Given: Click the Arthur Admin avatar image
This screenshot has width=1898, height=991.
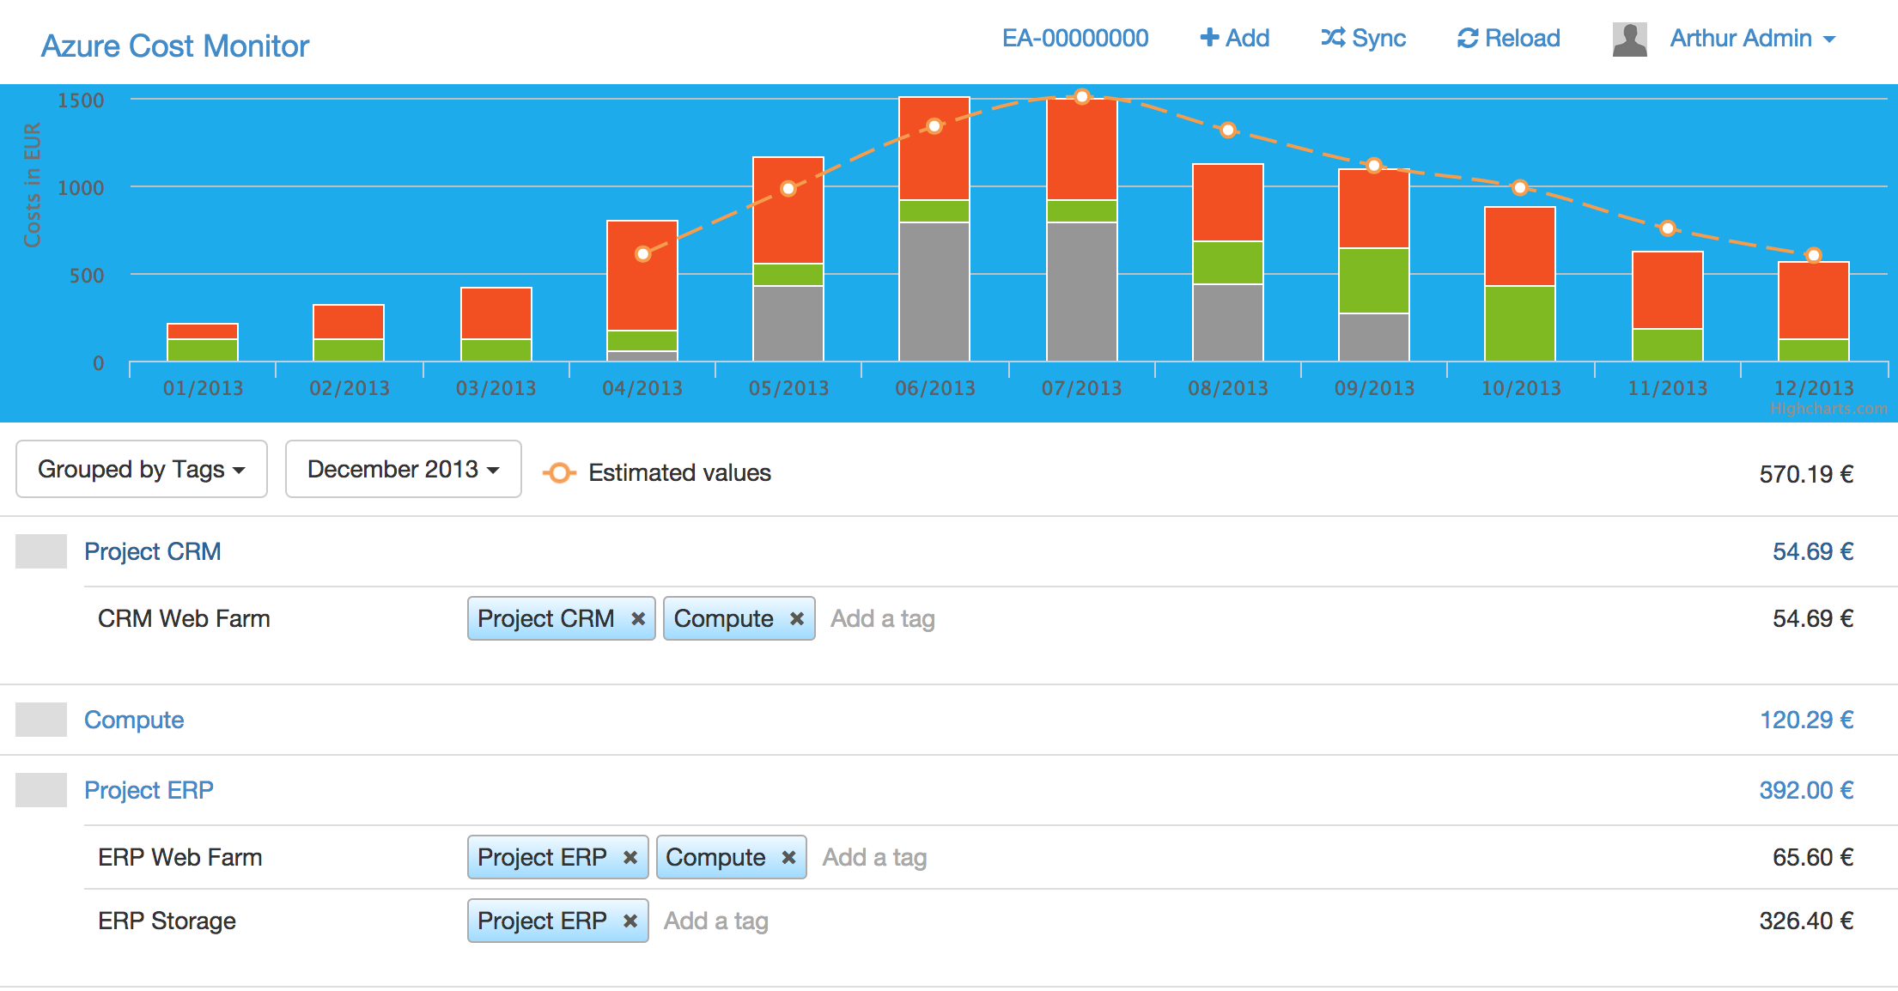Looking at the screenshot, I should [1629, 40].
